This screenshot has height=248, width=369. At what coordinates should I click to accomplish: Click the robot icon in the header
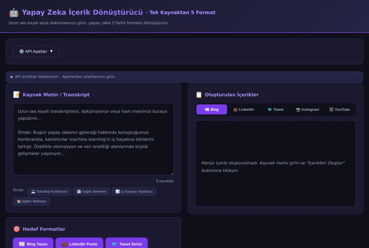pos(14,13)
